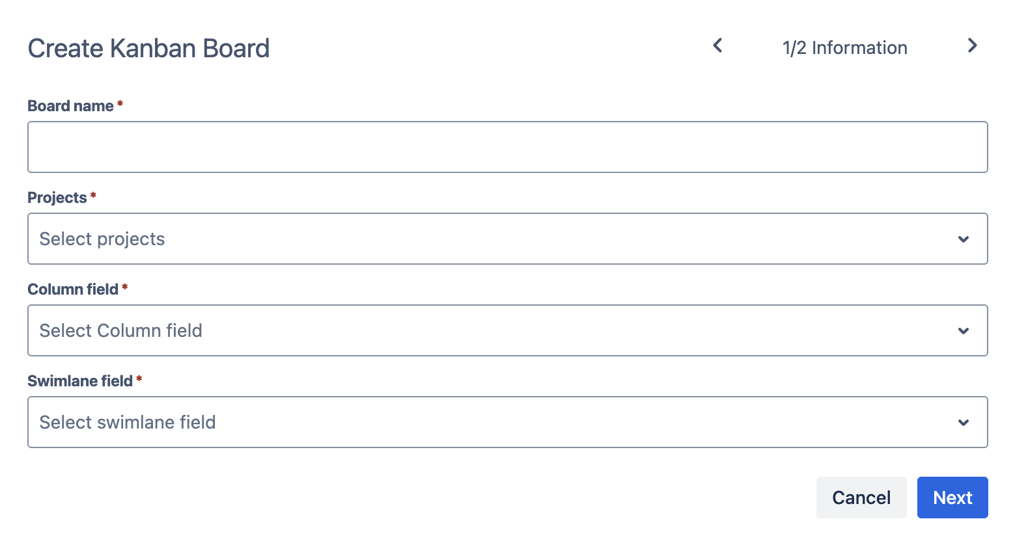Click the 'Column field' label

(x=73, y=289)
